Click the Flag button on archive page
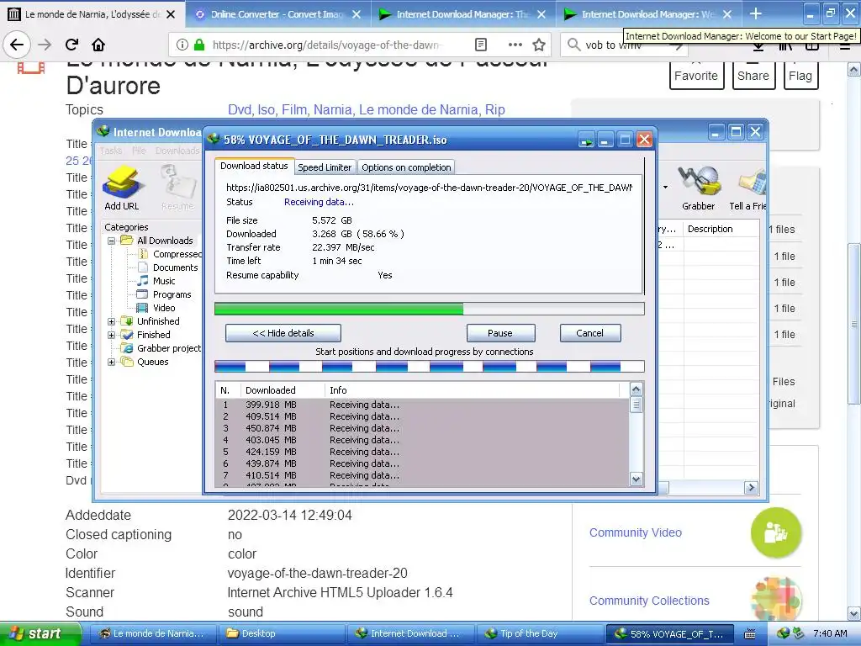 tap(800, 75)
